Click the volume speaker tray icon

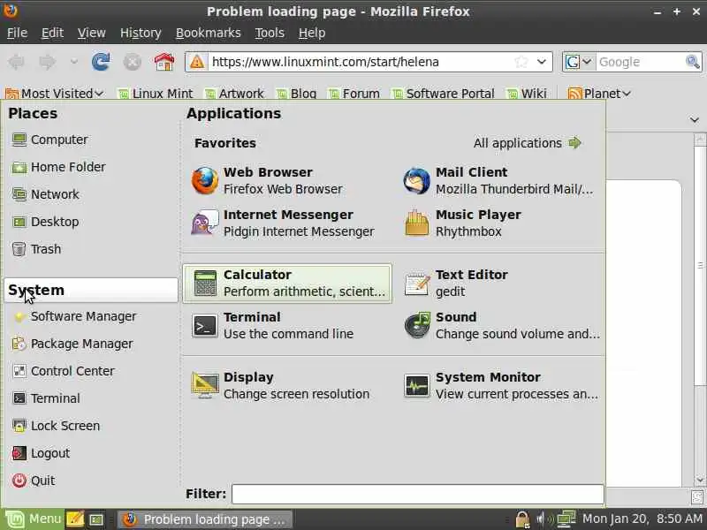pos(544,519)
